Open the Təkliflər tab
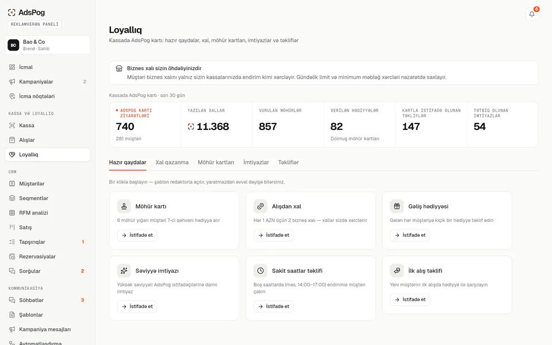The width and height of the screenshot is (552, 345). [288, 162]
